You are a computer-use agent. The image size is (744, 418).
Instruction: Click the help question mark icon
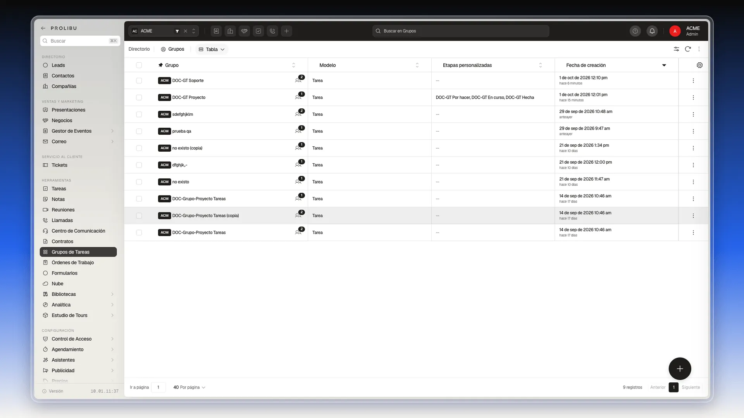635,31
